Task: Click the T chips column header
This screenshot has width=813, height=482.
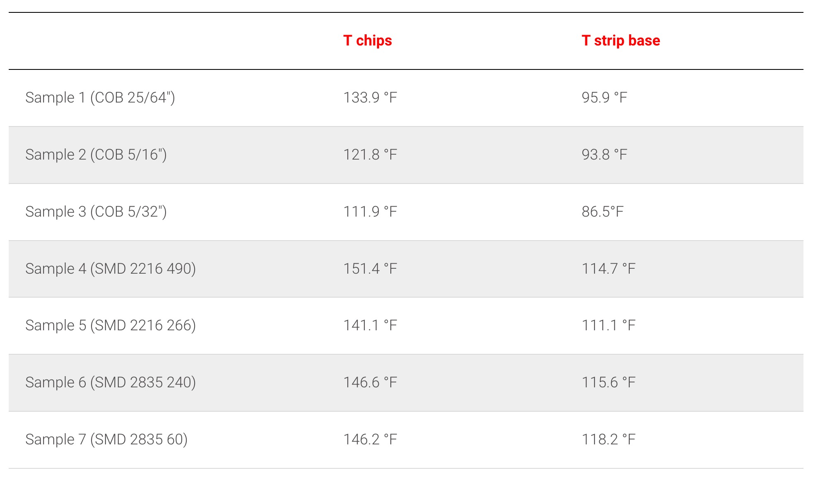Action: pos(368,41)
